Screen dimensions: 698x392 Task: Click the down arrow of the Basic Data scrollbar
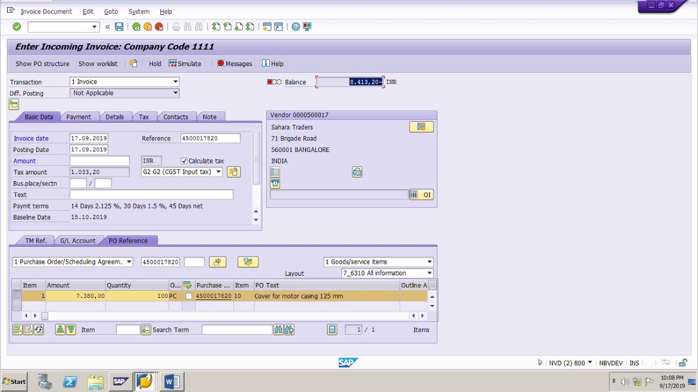(x=256, y=220)
